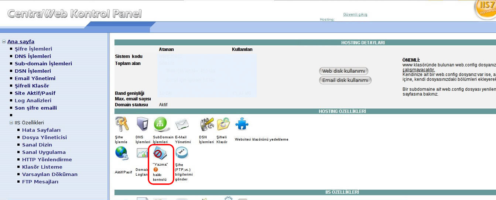The image size is (496, 200).
Task: Open the DSN İşlemleri tools icon
Action: (207, 124)
